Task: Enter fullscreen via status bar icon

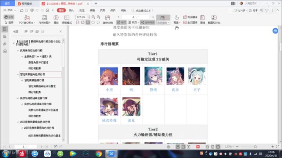Action: click(x=278, y=147)
